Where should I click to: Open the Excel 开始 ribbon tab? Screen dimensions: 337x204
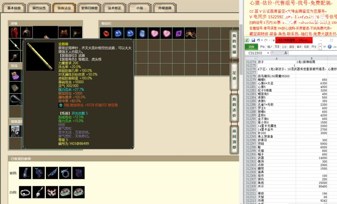262,46
